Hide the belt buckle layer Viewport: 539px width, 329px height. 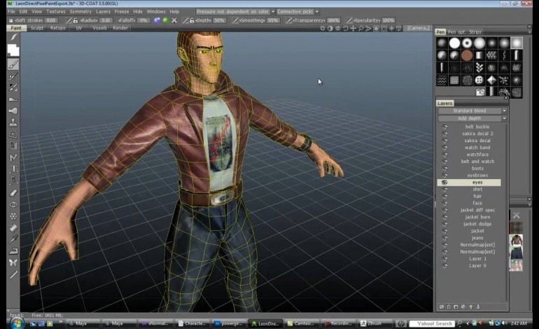444,127
